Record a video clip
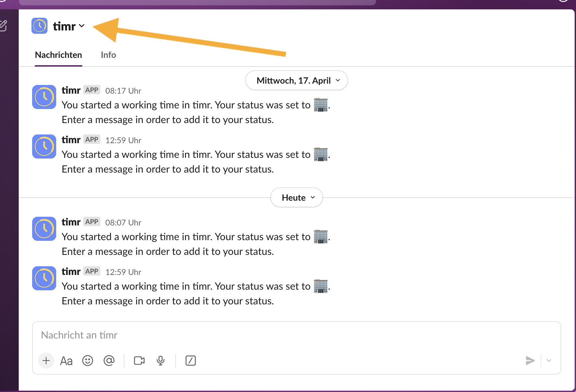The height and width of the screenshot is (392, 576). (x=139, y=361)
